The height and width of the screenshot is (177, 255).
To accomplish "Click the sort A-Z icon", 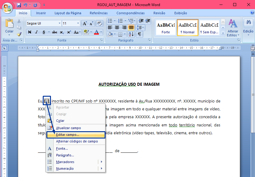I will click(131, 34).
